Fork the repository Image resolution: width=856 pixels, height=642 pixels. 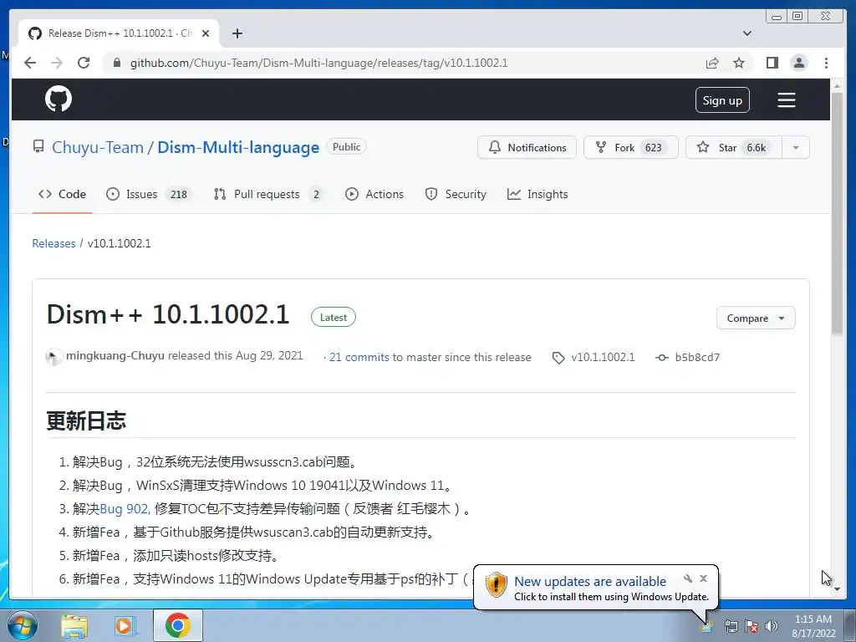(630, 147)
